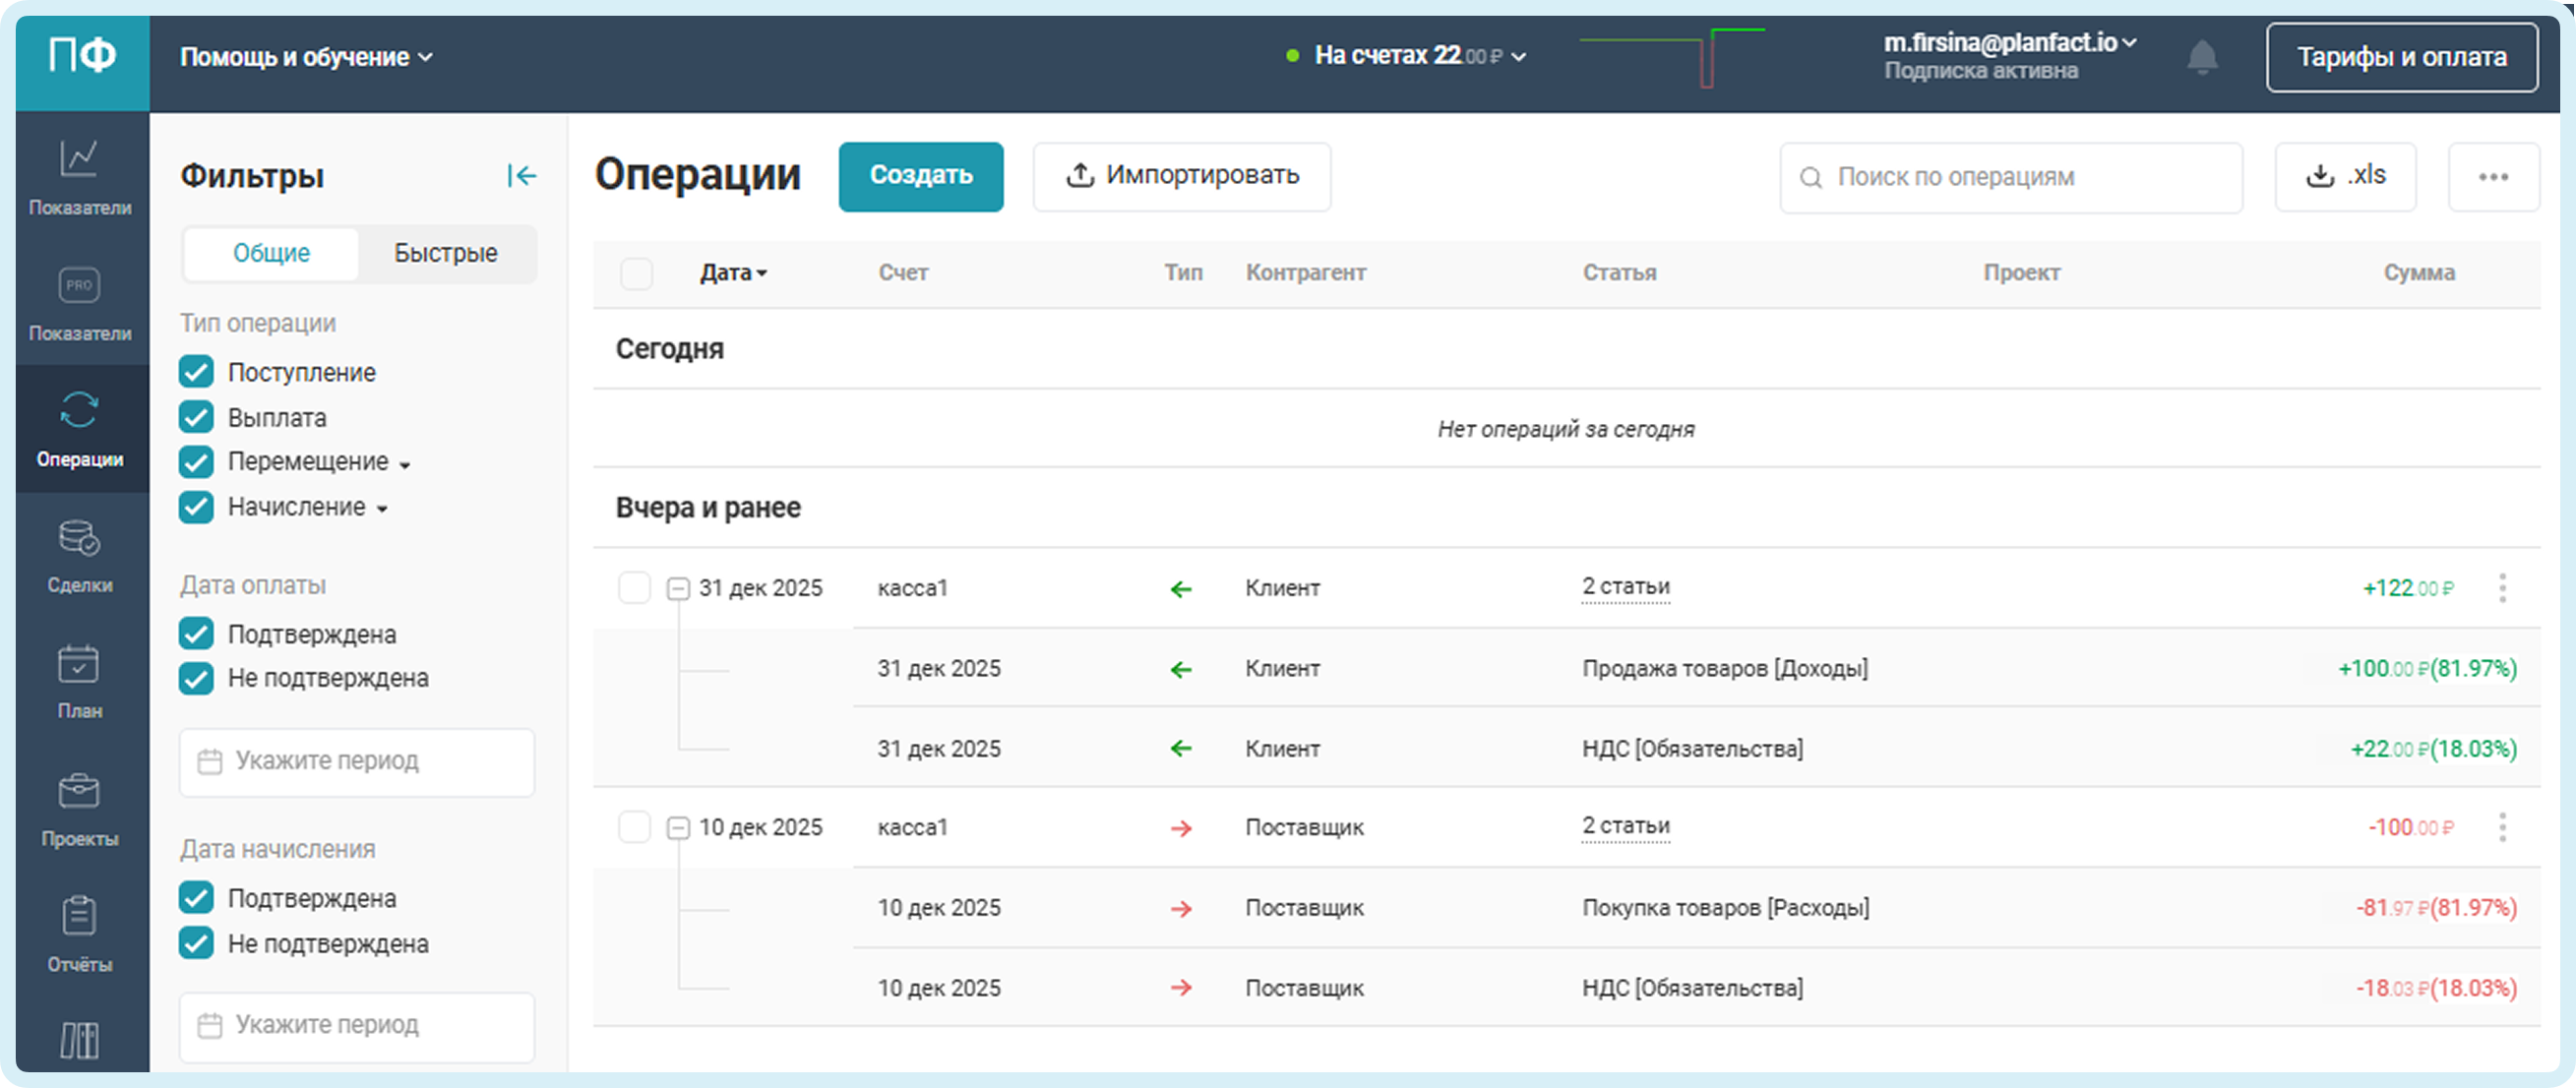
Task: Uncheck the Поступление filter checkbox
Action: (196, 372)
